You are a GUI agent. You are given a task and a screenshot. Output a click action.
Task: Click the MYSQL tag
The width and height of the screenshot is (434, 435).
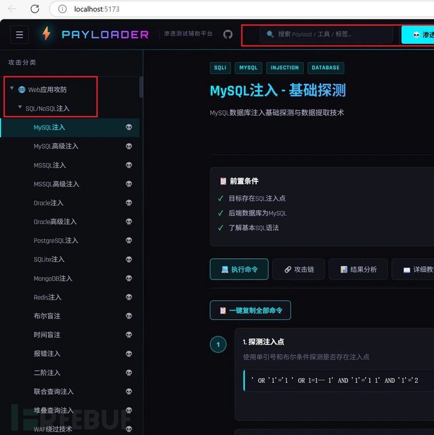click(x=248, y=68)
